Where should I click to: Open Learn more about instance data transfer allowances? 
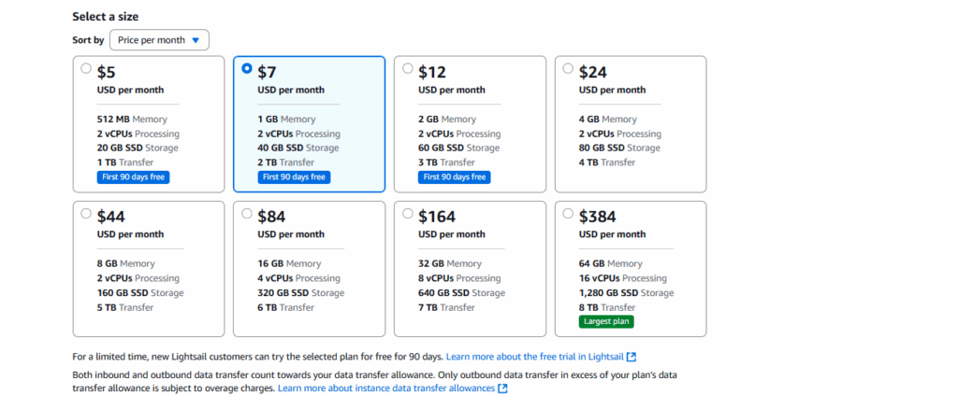click(x=386, y=388)
